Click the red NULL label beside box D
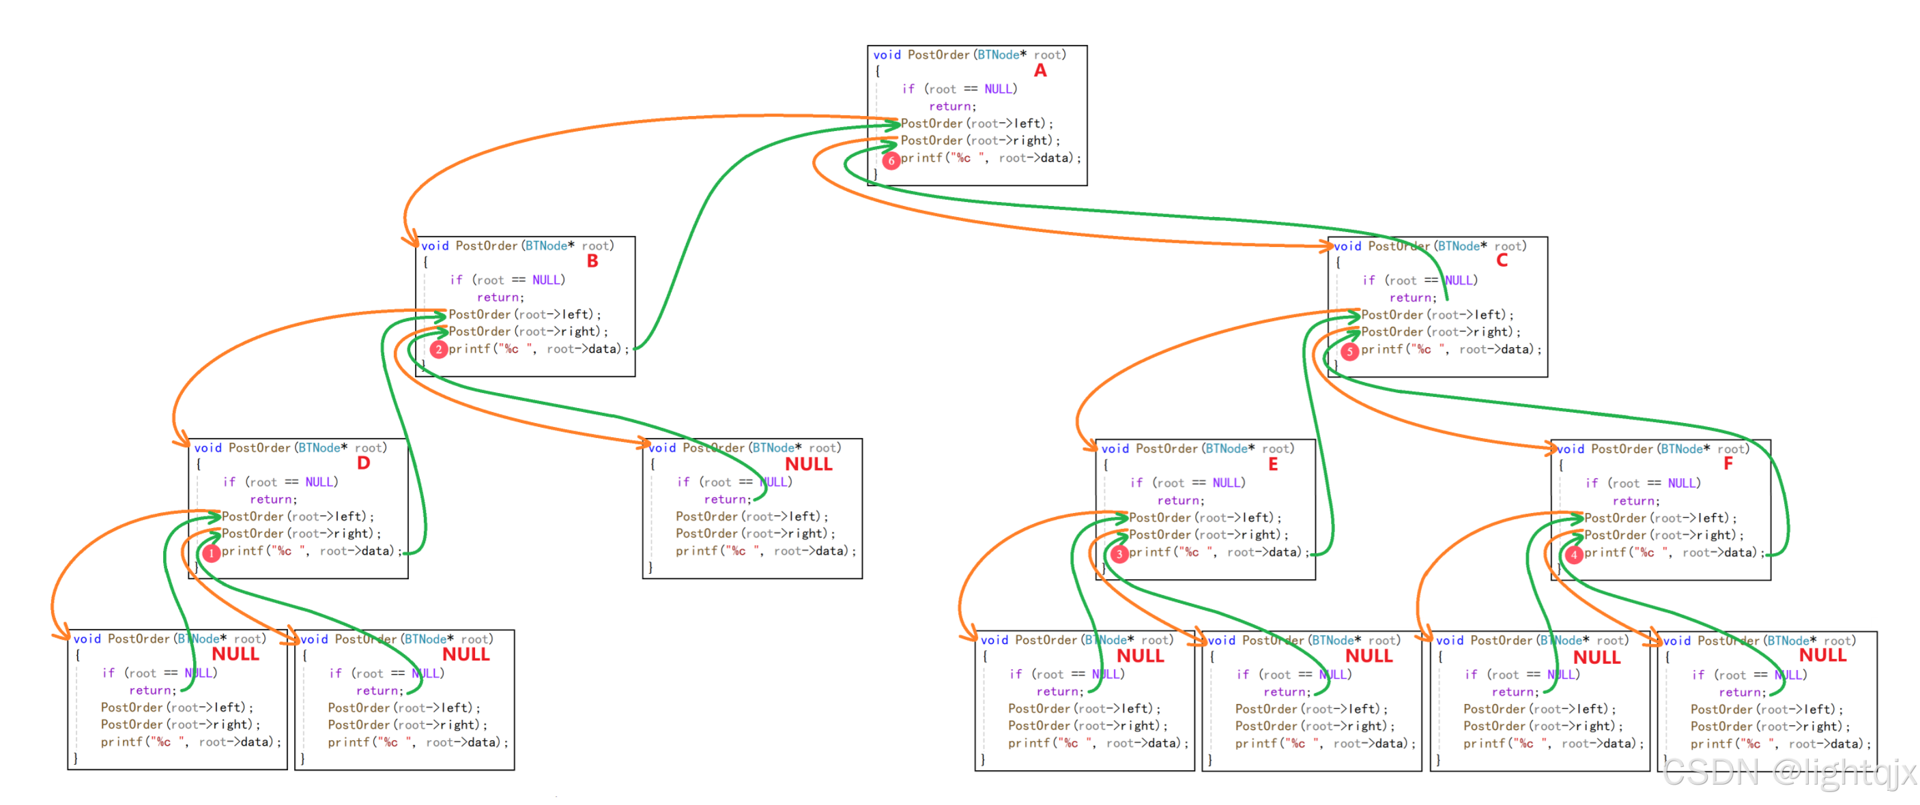The width and height of the screenshot is (1920, 805). [x=808, y=464]
